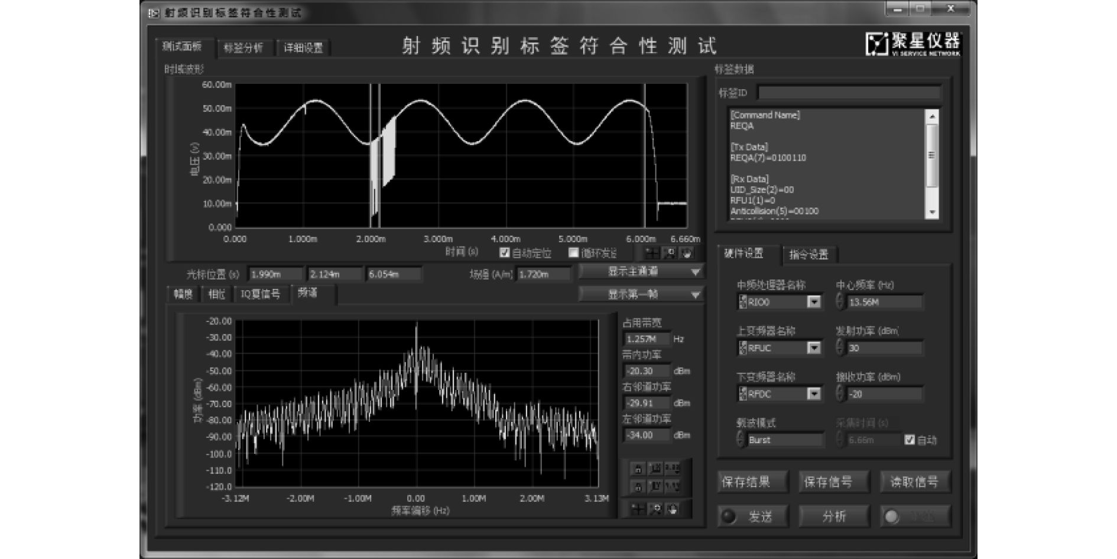Select the spectrum graph zoom tool
This screenshot has width=1117, height=559.
(655, 509)
